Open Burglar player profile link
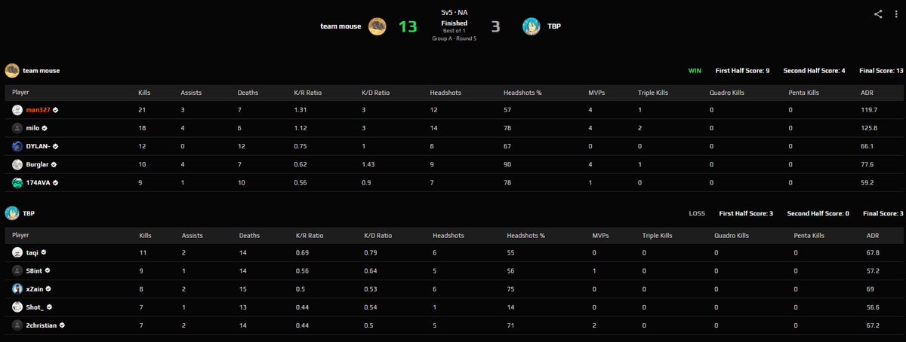906x342 pixels. 39,164
